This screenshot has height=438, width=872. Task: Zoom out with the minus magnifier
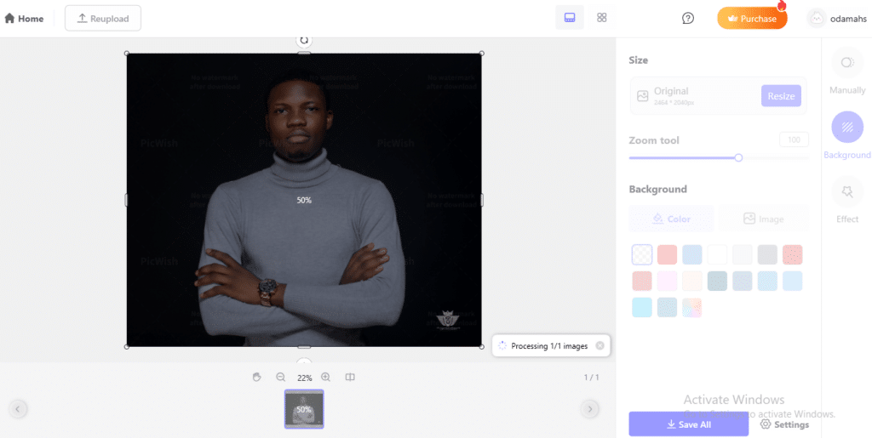coord(280,377)
